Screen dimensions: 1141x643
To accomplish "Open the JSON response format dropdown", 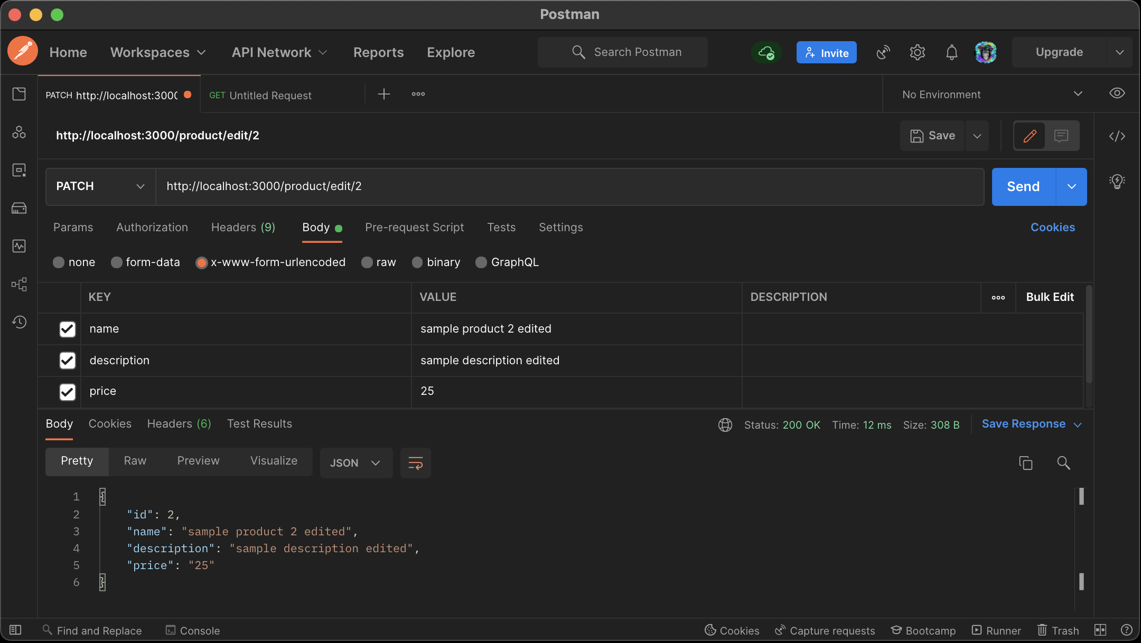I will [x=356, y=463].
